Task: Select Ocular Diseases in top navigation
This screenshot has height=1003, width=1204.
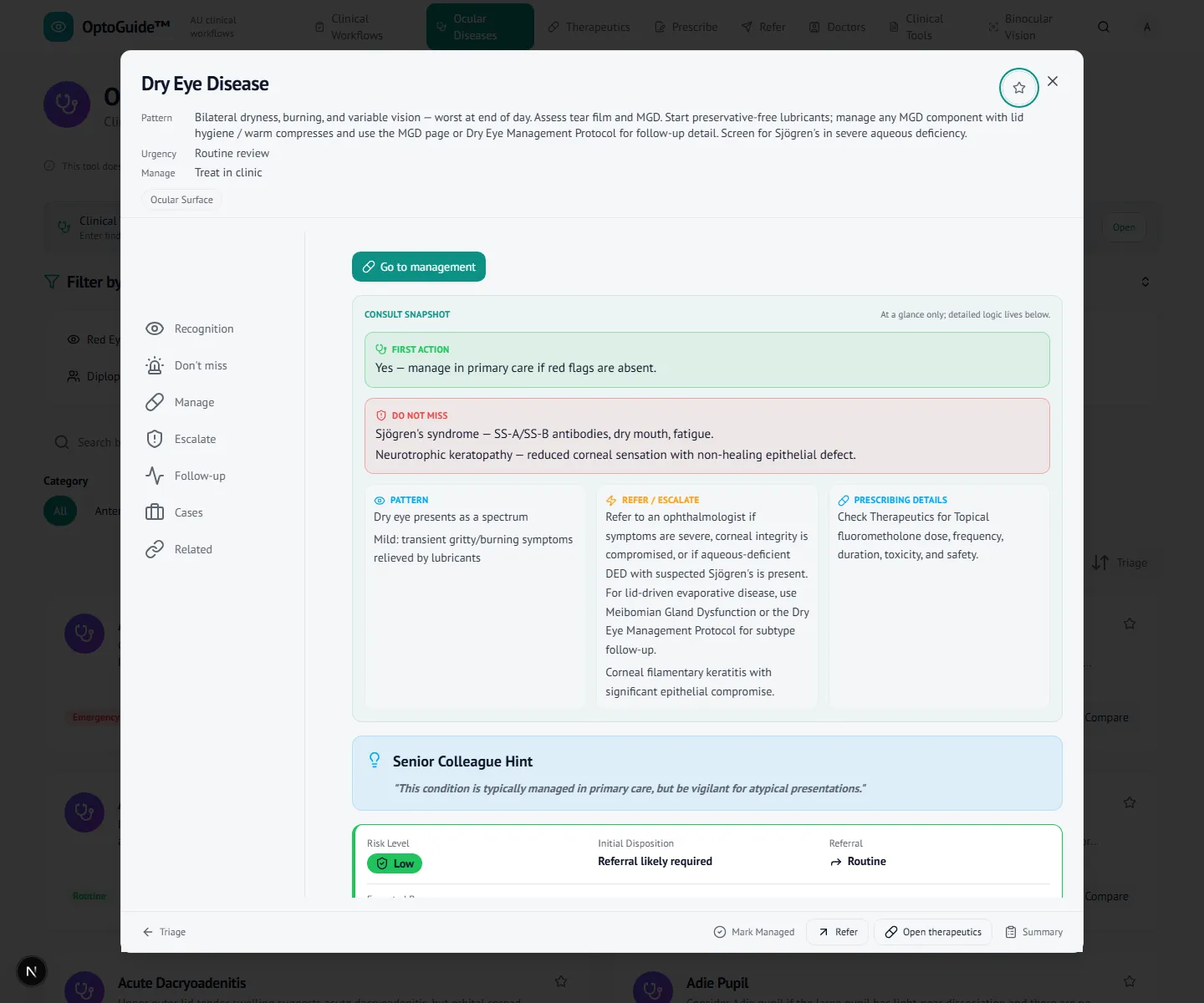Action: 480,27
